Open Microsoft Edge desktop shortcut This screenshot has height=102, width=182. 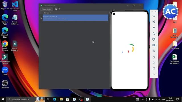5,33
